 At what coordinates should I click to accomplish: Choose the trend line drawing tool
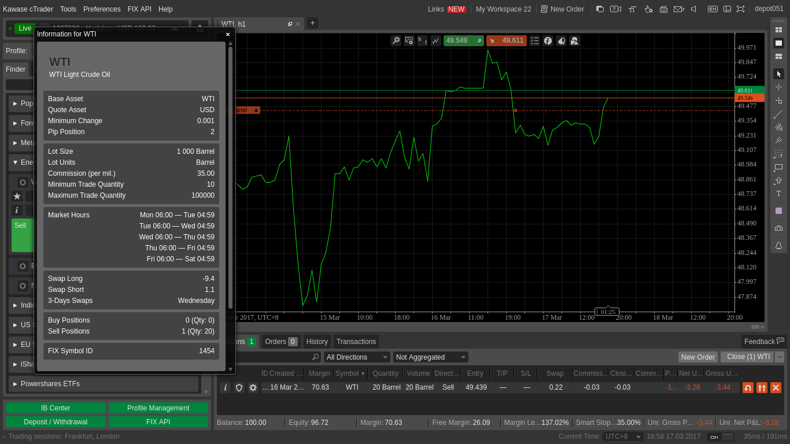778,114
